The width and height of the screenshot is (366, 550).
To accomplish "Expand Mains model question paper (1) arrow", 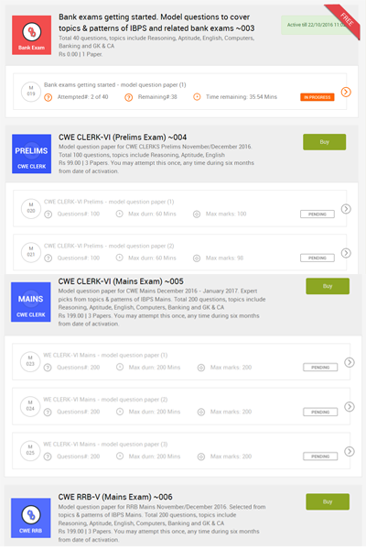I will point(350,362).
